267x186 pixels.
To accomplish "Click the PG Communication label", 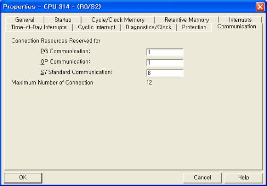I will click(65, 51).
